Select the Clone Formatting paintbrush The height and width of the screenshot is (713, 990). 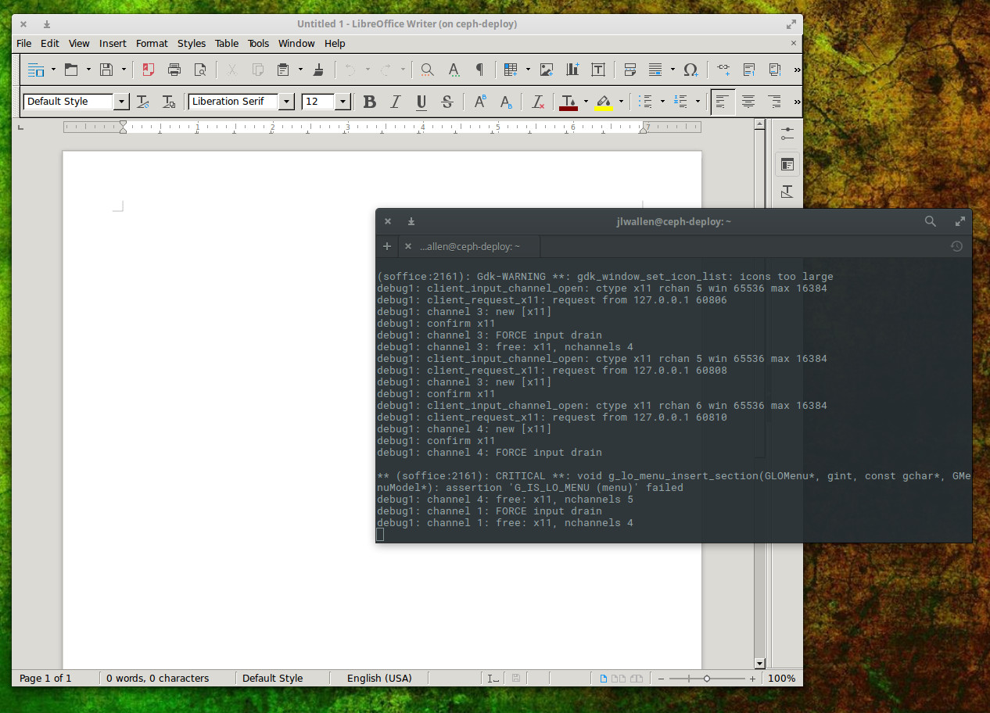pyautogui.click(x=318, y=70)
